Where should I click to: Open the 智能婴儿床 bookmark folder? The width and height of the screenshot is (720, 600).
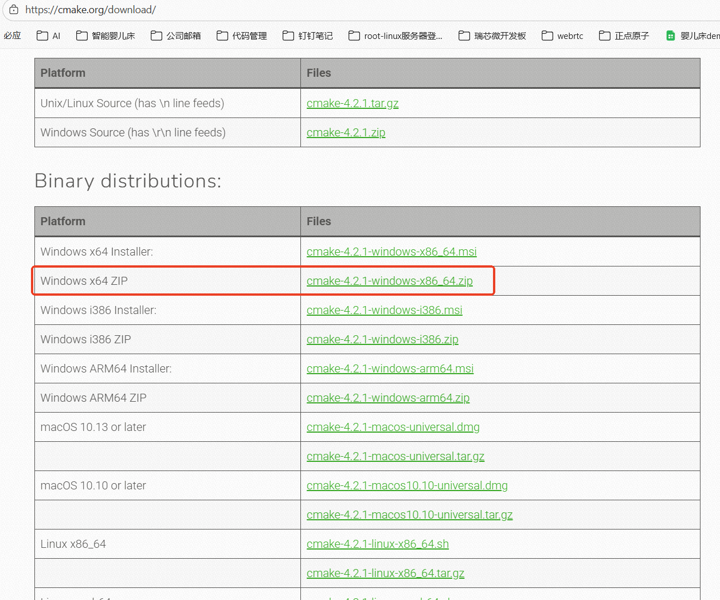[x=105, y=36]
